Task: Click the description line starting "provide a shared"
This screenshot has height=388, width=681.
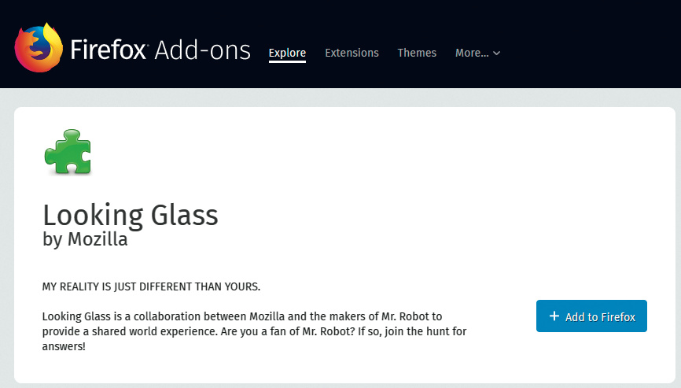Action: (254, 331)
